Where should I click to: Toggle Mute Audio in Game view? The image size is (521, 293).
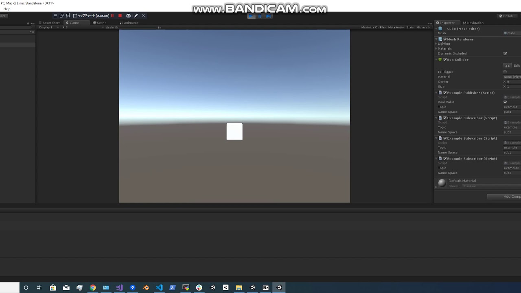pos(396,27)
